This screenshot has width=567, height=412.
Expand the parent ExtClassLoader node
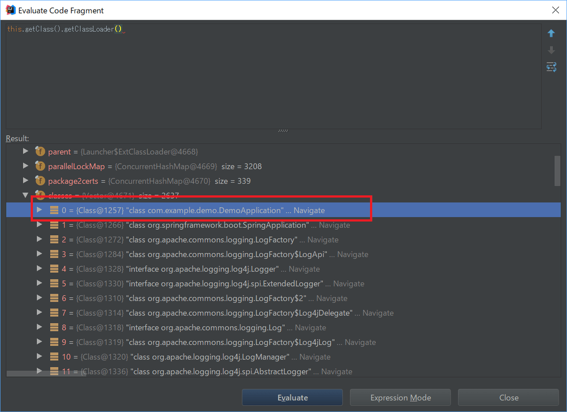coord(26,152)
